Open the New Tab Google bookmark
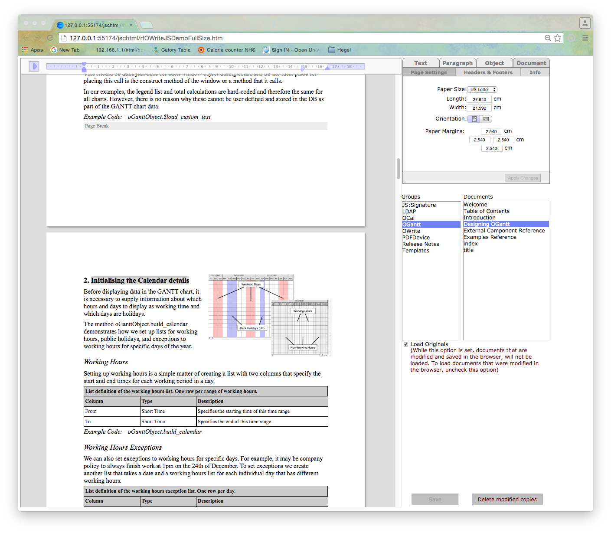The height and width of the screenshot is (533, 611). (x=65, y=50)
